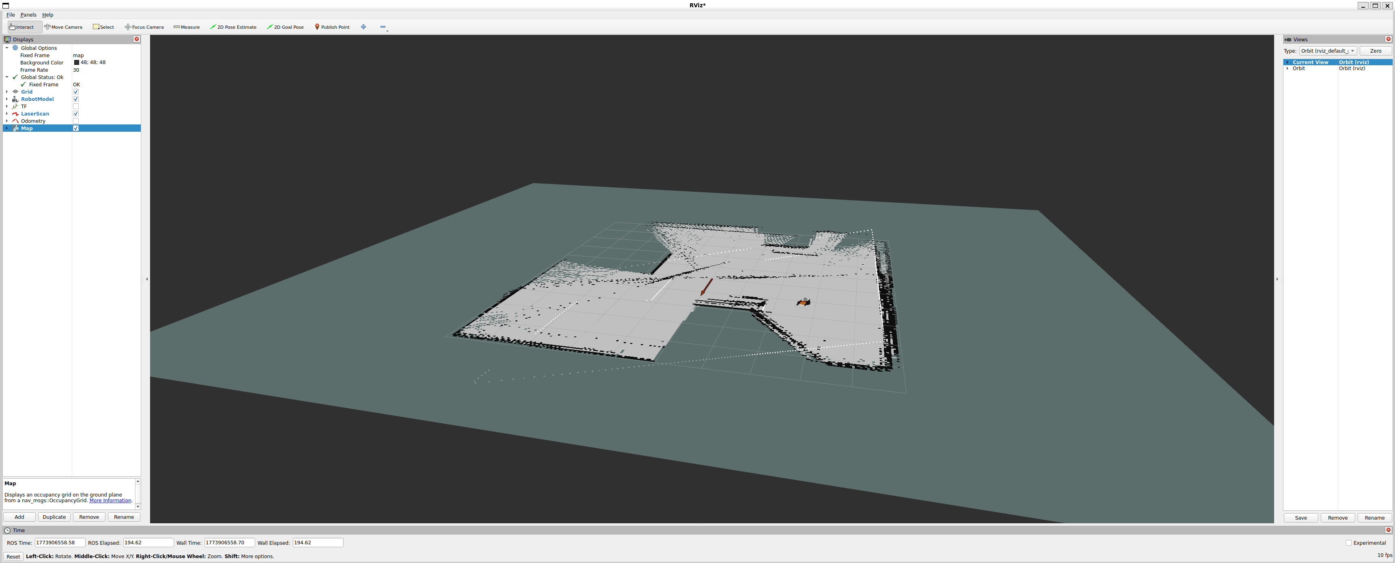Image resolution: width=1395 pixels, height=563 pixels.
Task: Click the blue minus remove-tool icon
Action: [x=383, y=27]
